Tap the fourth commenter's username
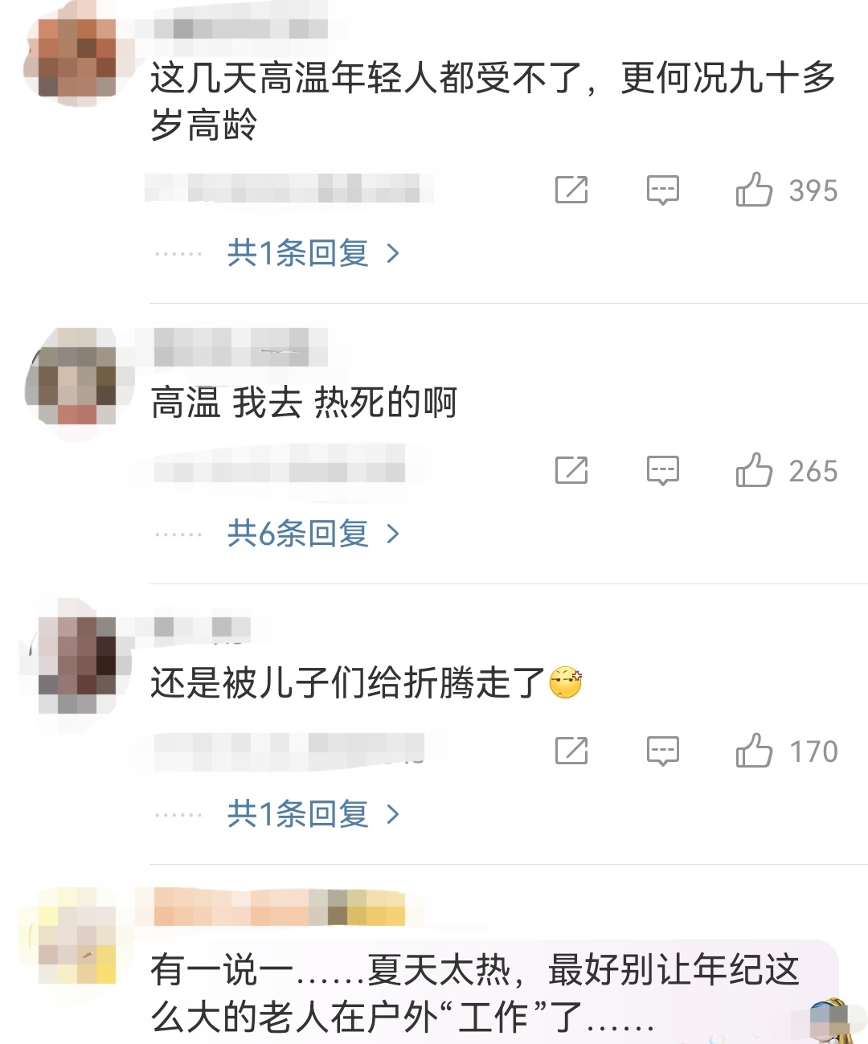 click(x=279, y=907)
